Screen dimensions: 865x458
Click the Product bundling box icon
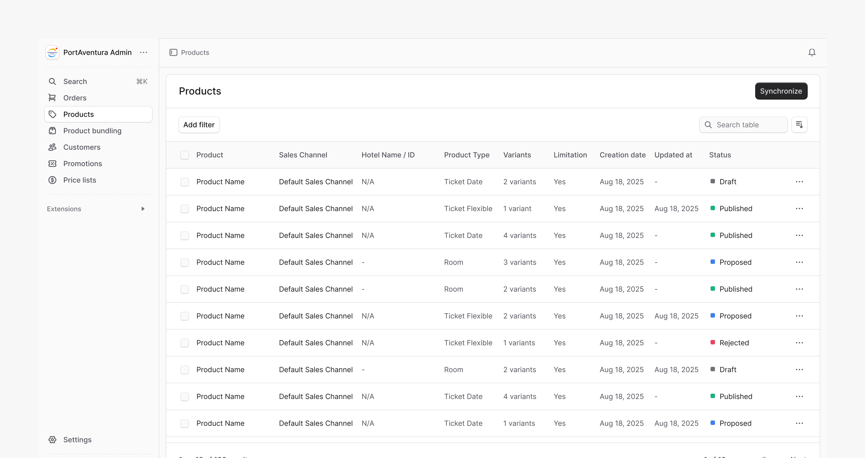(x=52, y=131)
